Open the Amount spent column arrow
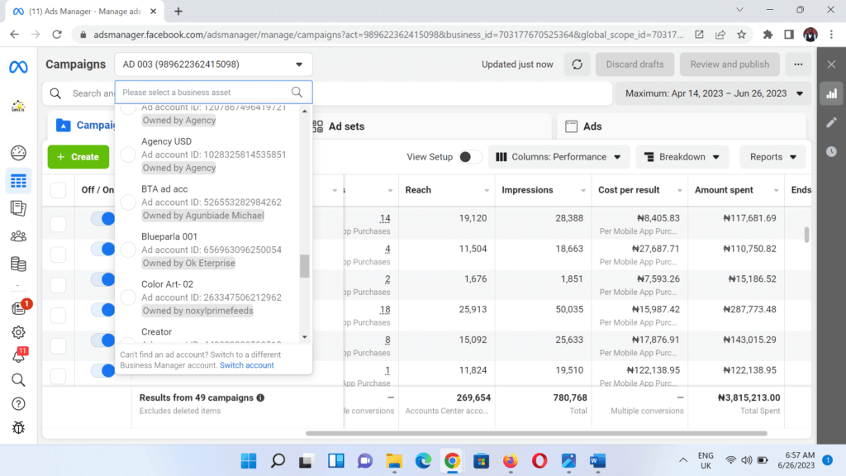Screen dimensions: 846x476 [777, 191]
